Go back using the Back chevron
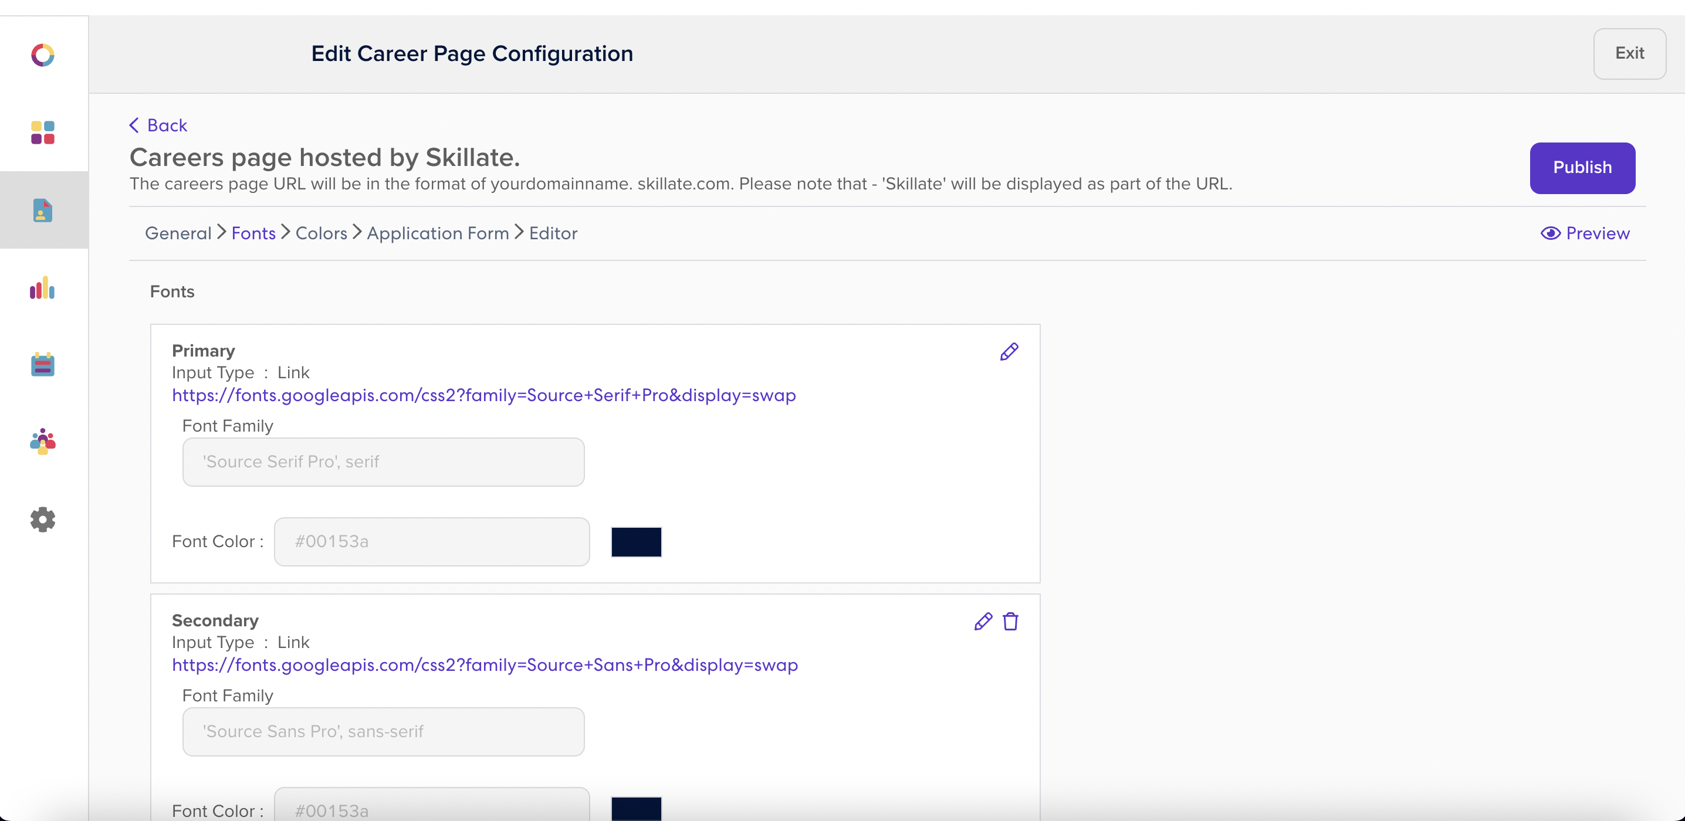This screenshot has width=1685, height=821. (x=158, y=125)
